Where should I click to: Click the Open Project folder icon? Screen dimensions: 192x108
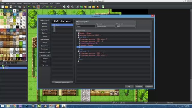(x=7, y=7)
